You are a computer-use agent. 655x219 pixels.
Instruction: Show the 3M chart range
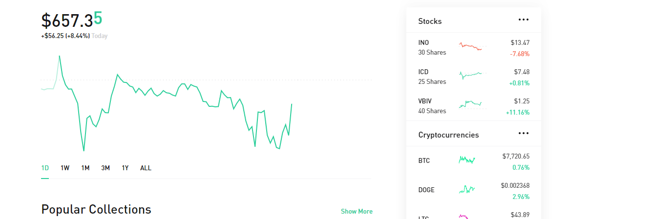[106, 168]
